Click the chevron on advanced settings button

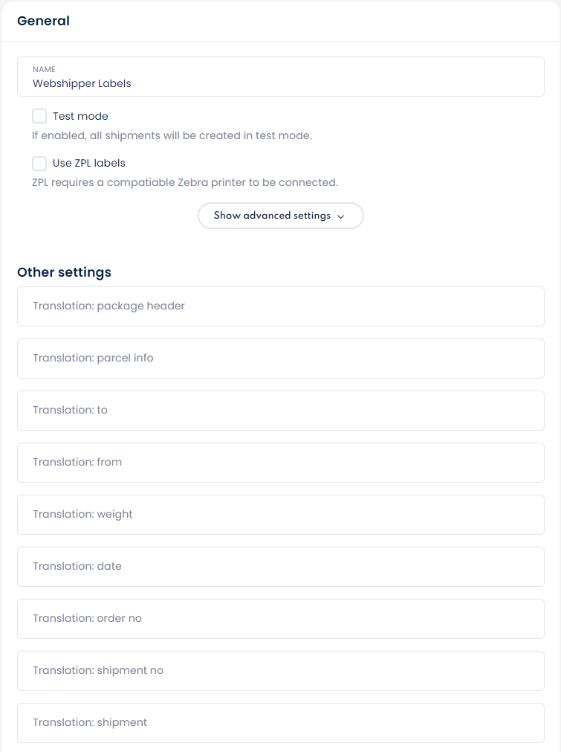(x=341, y=216)
